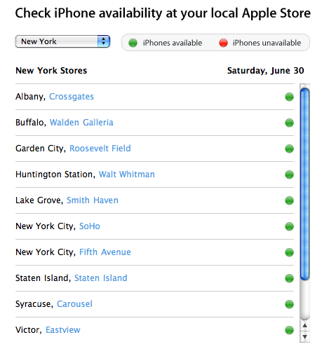322x356 pixels.
Task: Open the New York state dropdown
Action: (62, 41)
